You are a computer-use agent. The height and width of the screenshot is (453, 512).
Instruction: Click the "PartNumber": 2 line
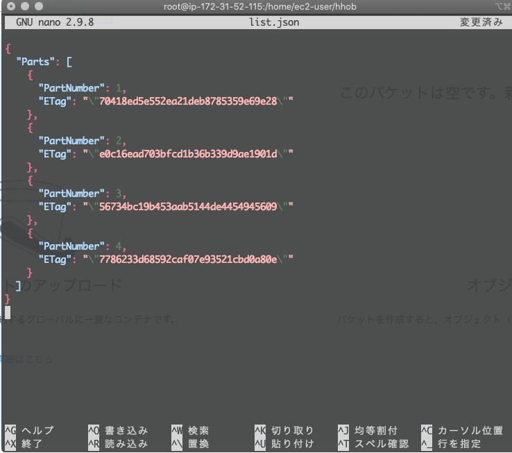83,141
